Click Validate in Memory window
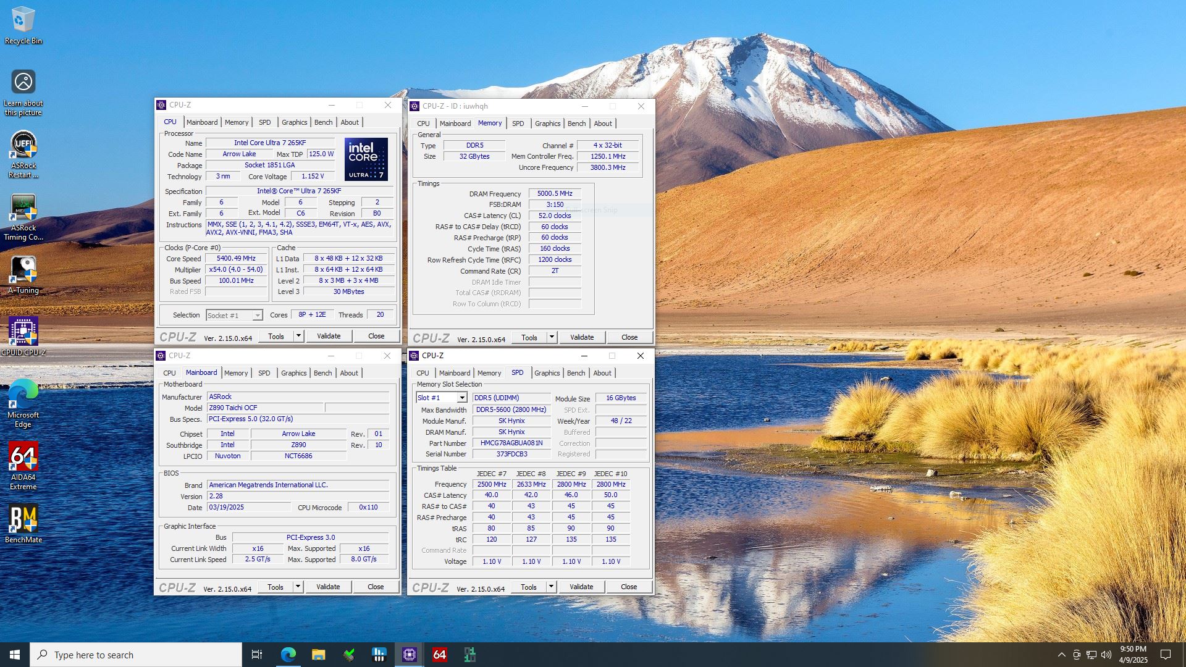This screenshot has width=1186, height=667. coord(582,337)
